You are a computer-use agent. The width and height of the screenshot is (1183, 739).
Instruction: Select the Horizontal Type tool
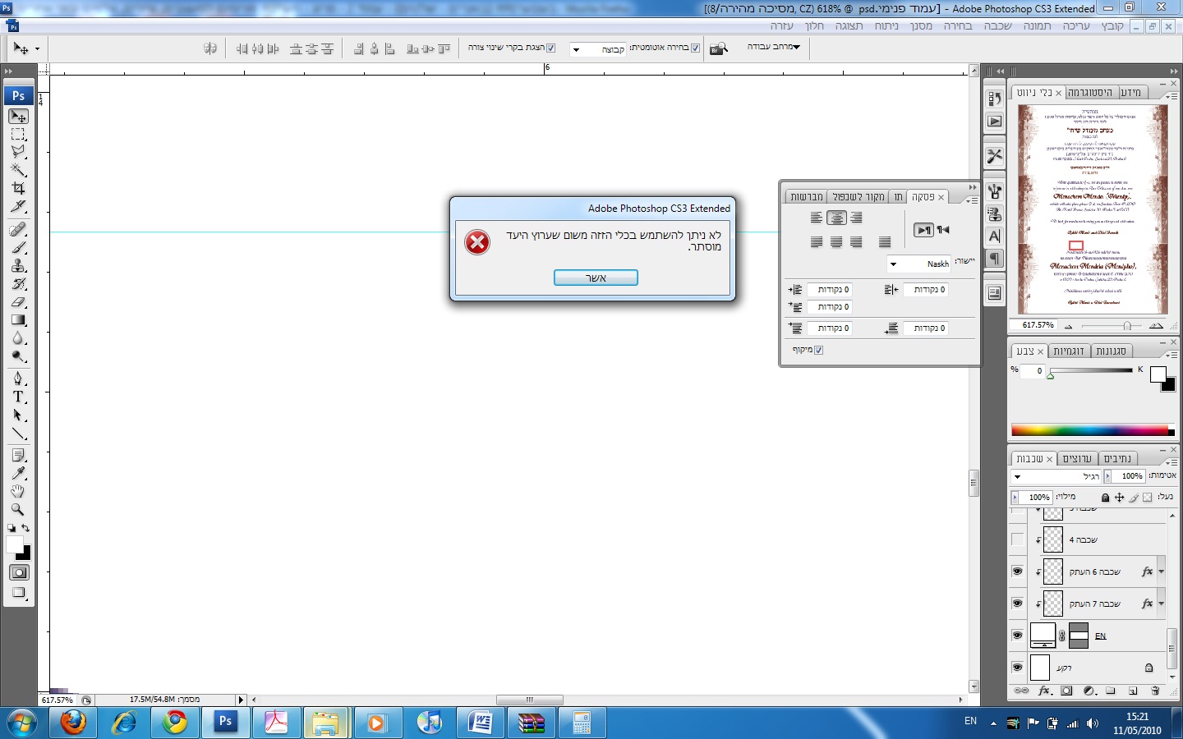coord(18,397)
